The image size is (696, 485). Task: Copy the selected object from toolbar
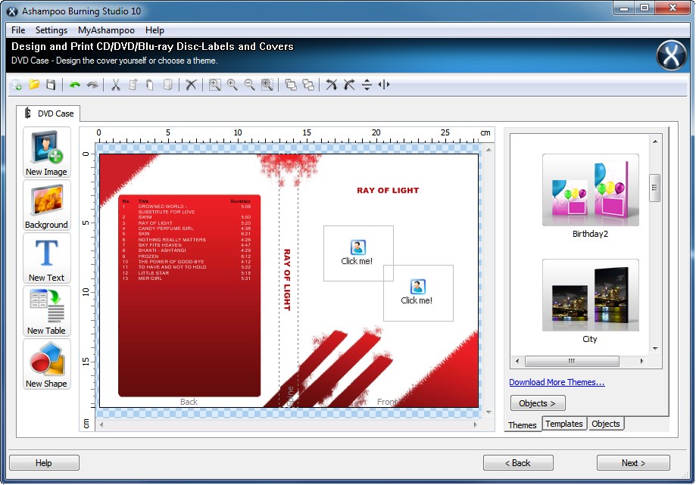(x=133, y=85)
